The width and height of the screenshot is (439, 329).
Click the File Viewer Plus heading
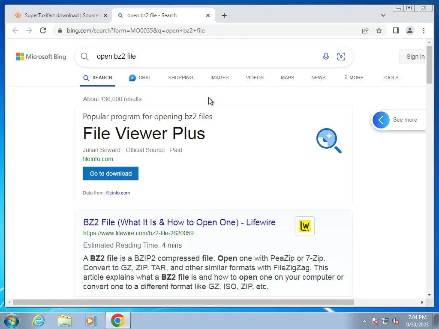[144, 133]
